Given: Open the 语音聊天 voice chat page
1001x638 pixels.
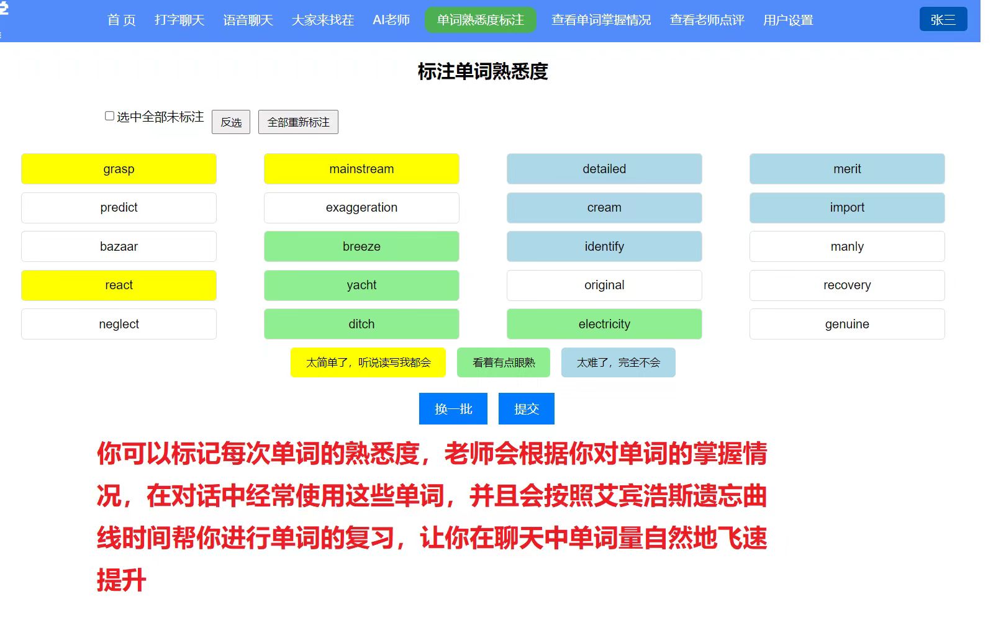Looking at the screenshot, I should 248,20.
